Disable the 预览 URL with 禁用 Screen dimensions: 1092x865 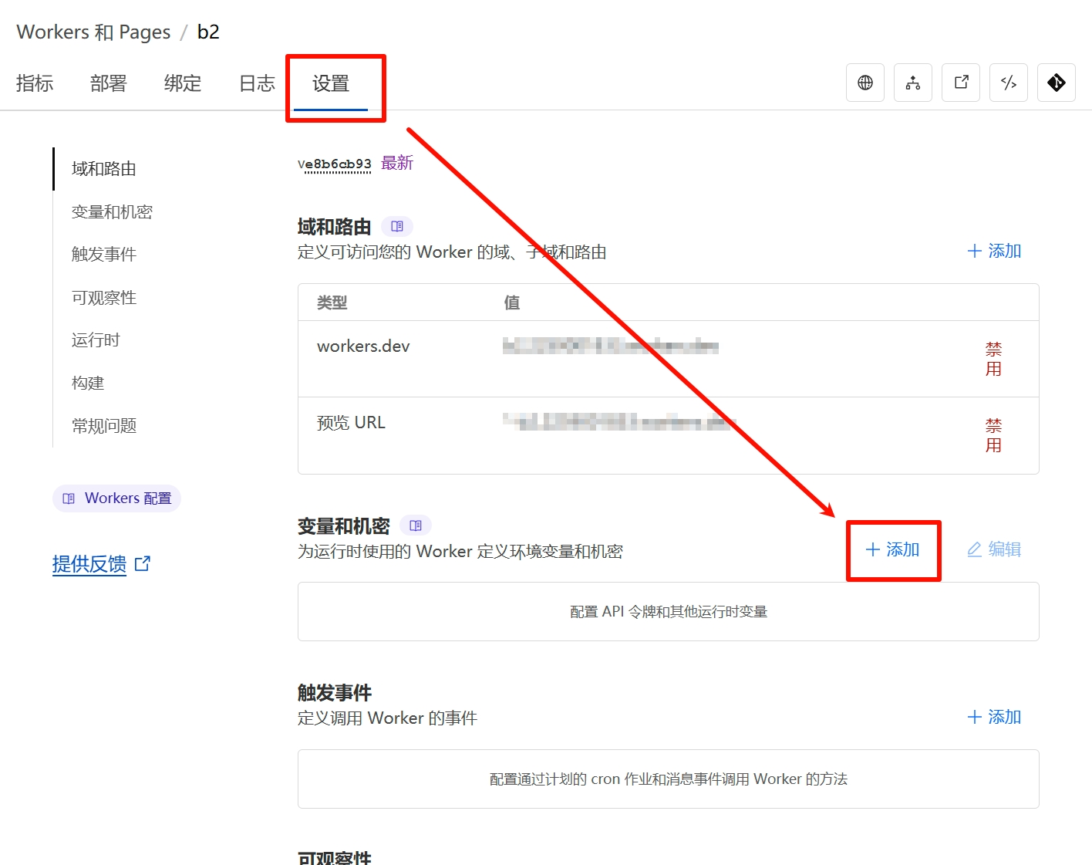tap(994, 435)
